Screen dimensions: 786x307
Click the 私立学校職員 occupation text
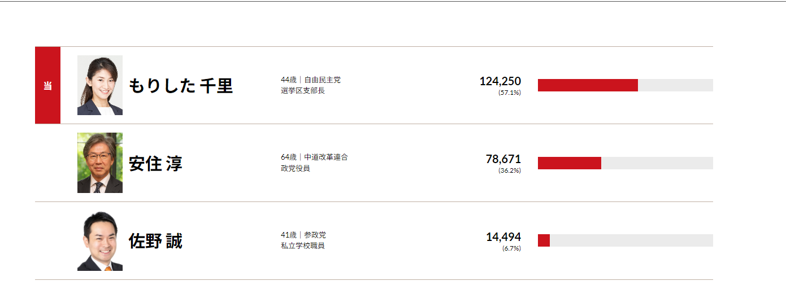303,246
